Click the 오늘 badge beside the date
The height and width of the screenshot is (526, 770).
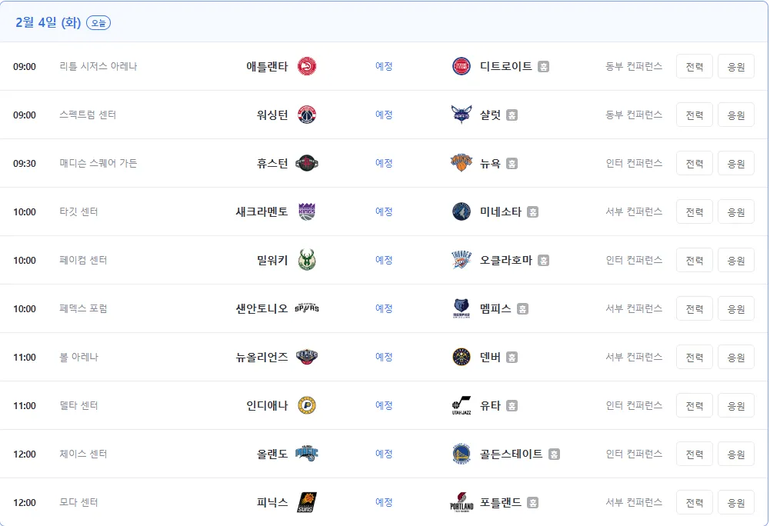(x=98, y=23)
